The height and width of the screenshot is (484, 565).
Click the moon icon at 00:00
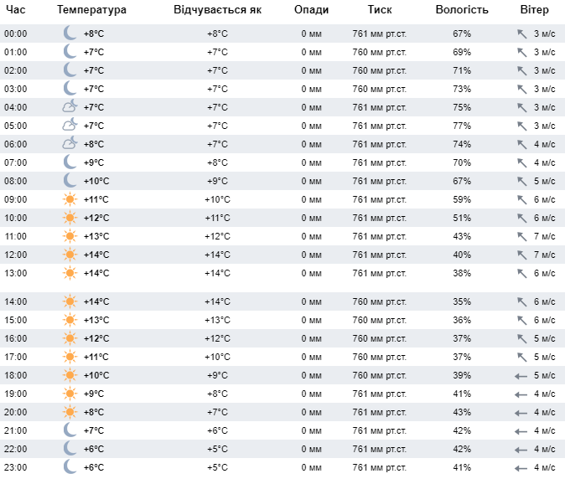[70, 33]
